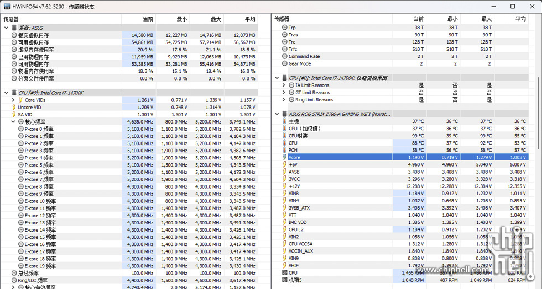
Task: Click the lightning icon beside Core VIDs
Action: [20, 100]
